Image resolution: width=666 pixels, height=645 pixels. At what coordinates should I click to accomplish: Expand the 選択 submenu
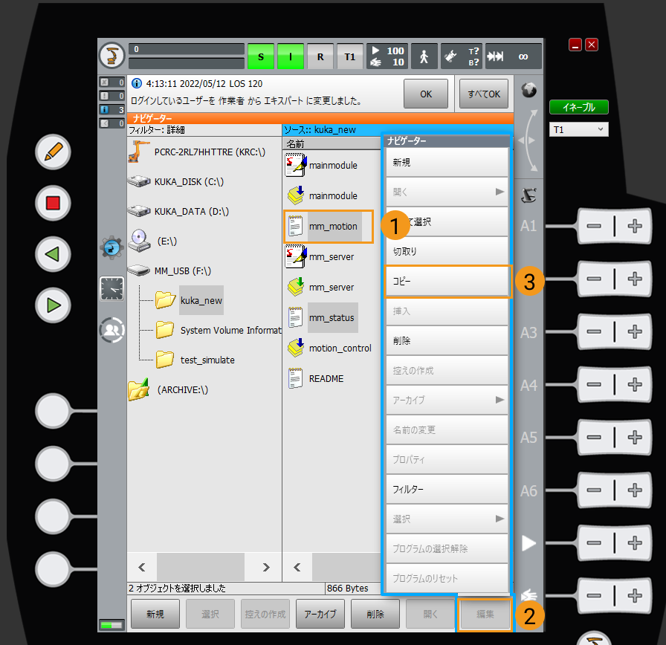click(x=447, y=519)
